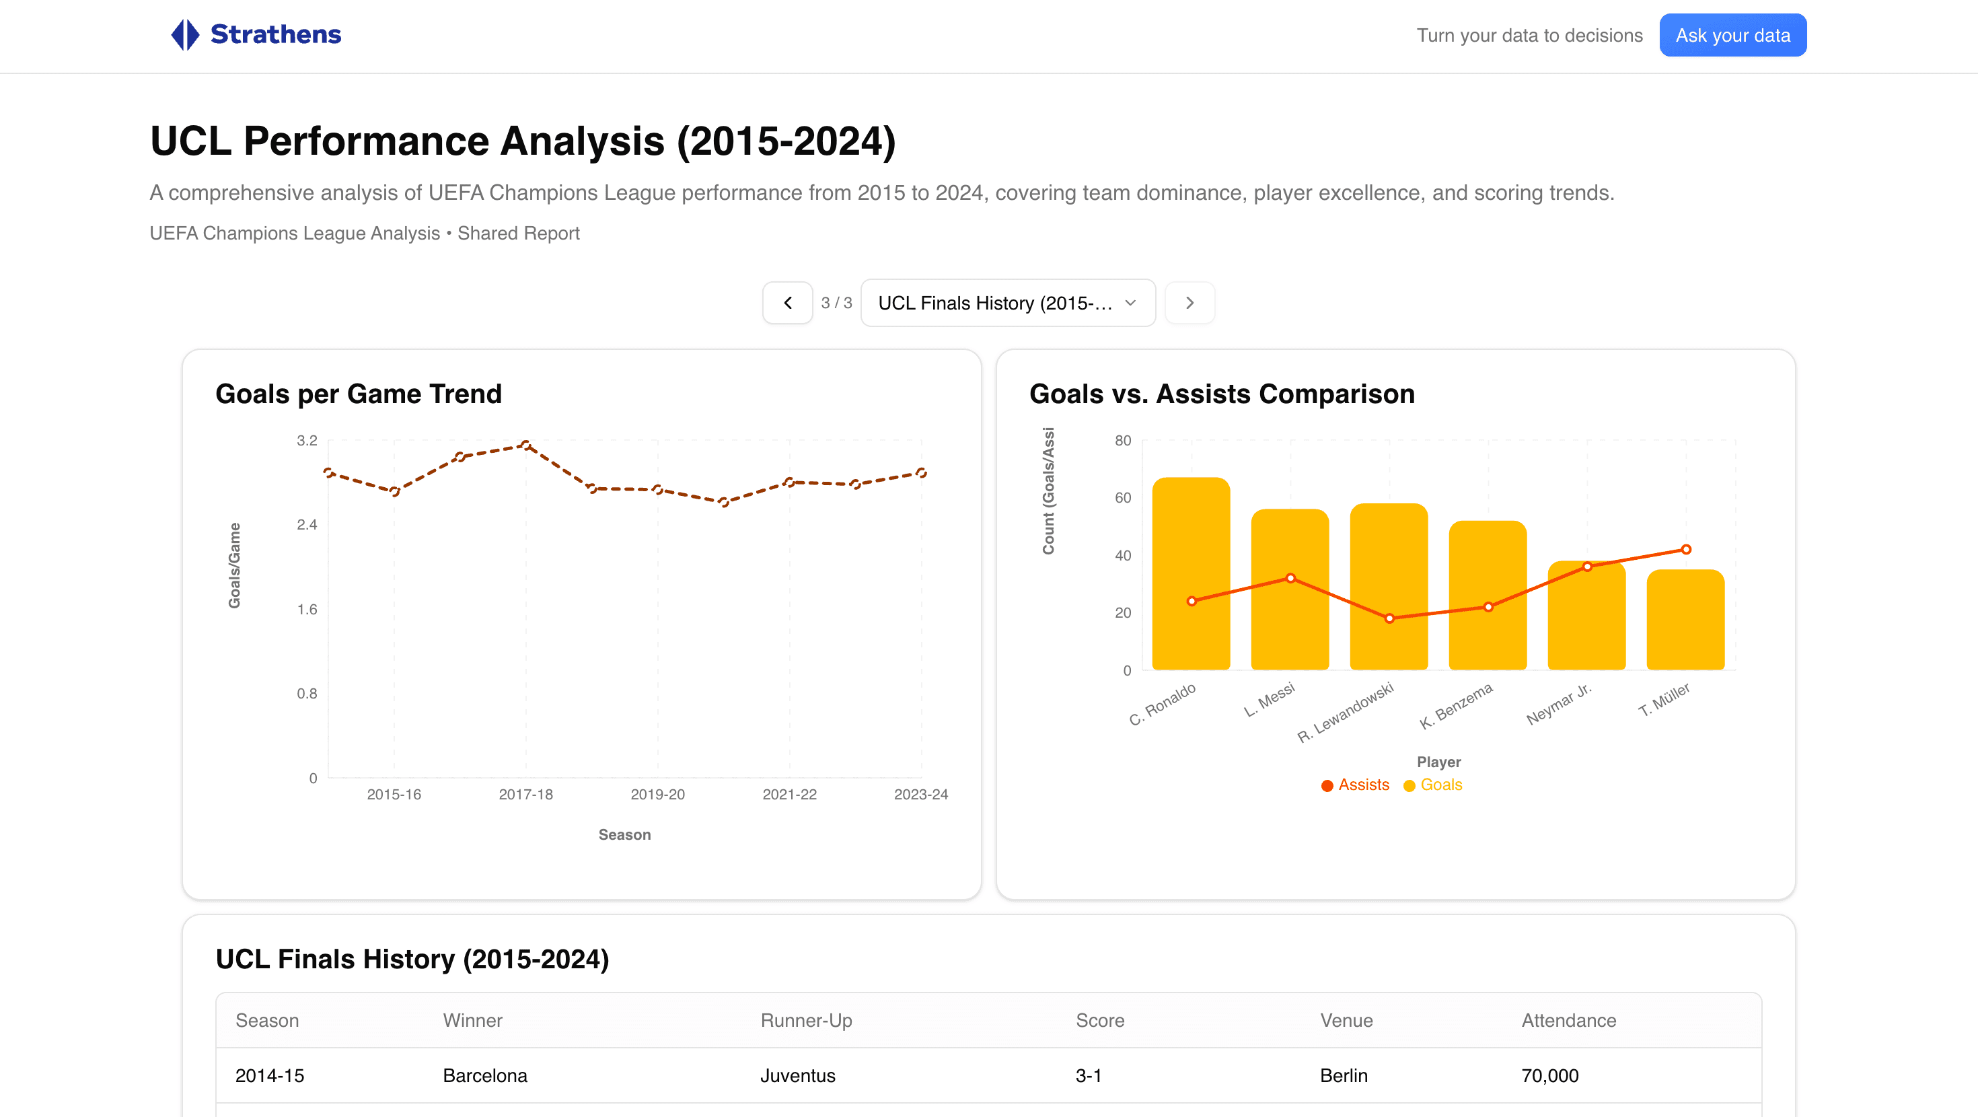This screenshot has width=1978, height=1117.
Task: Click the Strathens brand name link
Action: click(276, 34)
